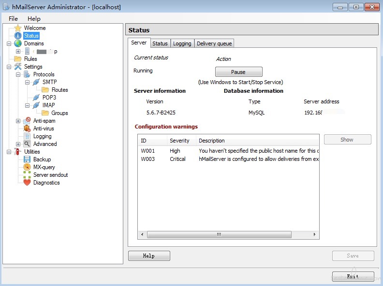Collapse the Protocols tree node
This screenshot has height=286, width=383.
pyautogui.click(x=18, y=75)
